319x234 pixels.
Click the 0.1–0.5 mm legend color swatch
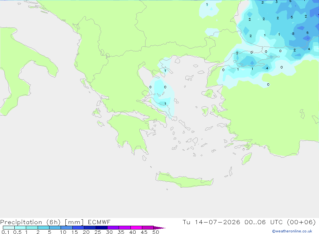coord(9,228)
